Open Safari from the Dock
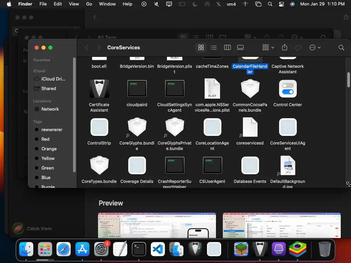The height and width of the screenshot is (263, 351). [63, 249]
